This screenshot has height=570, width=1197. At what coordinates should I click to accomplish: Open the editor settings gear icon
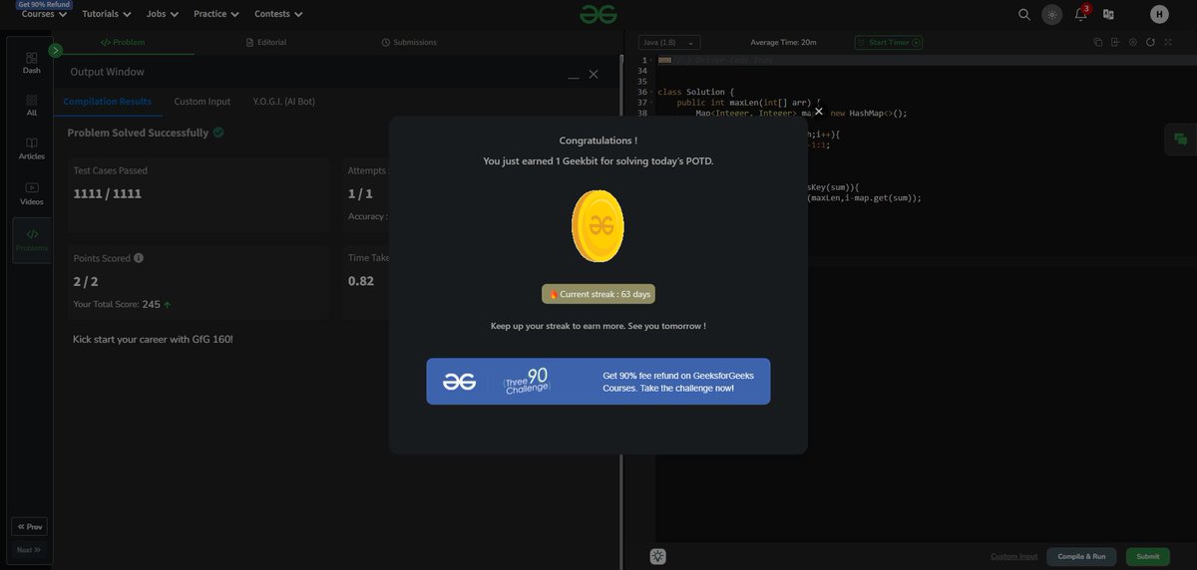[x=1133, y=42]
